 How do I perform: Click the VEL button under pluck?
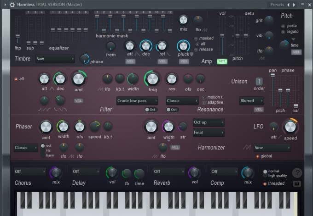coord(184,61)
